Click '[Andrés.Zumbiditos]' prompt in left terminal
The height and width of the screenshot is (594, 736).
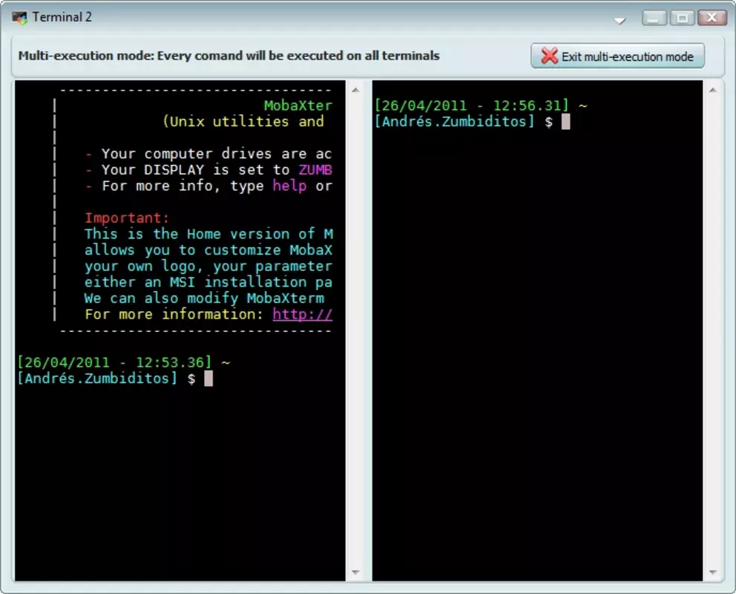(x=97, y=379)
